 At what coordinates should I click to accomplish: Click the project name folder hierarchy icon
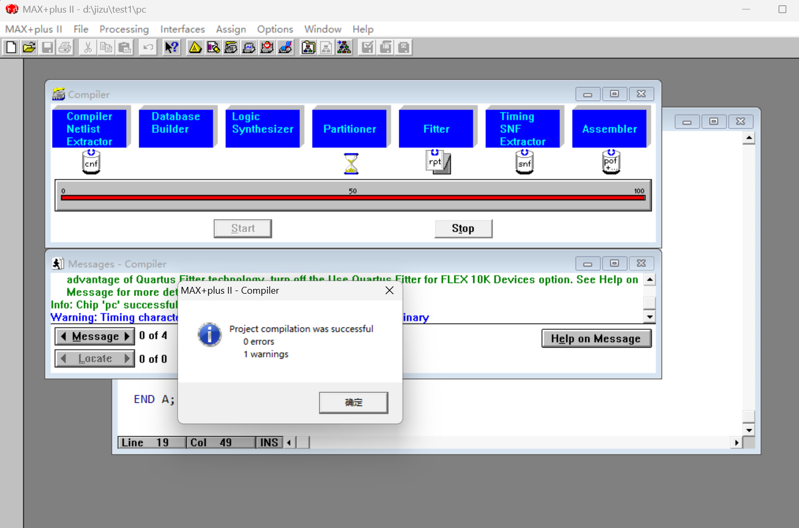[308, 48]
